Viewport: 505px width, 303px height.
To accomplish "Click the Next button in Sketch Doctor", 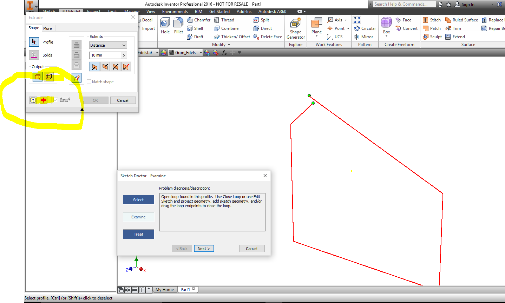I will tap(204, 248).
